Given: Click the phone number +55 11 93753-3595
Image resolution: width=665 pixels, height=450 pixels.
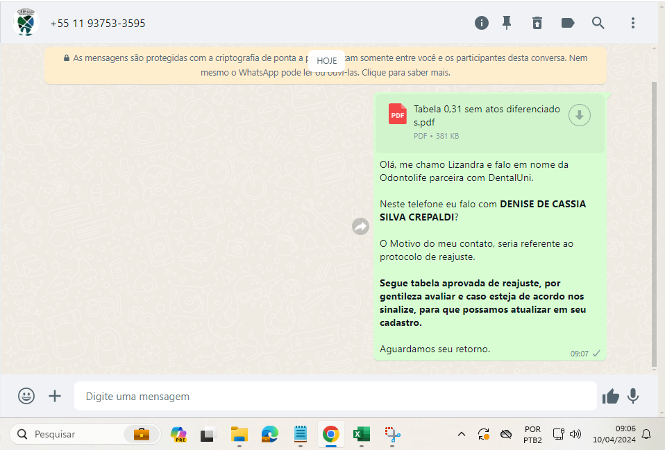Looking at the screenshot, I should [x=98, y=24].
